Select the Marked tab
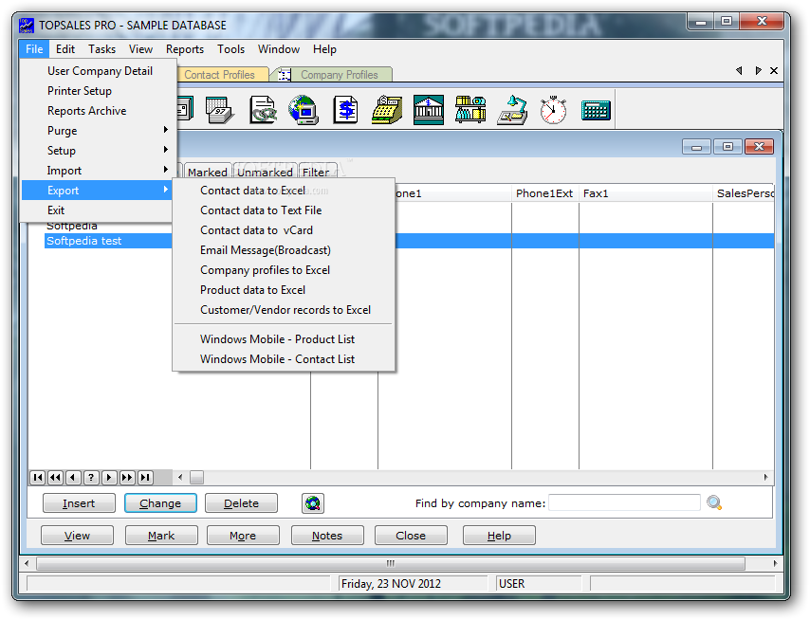 pyautogui.click(x=207, y=172)
